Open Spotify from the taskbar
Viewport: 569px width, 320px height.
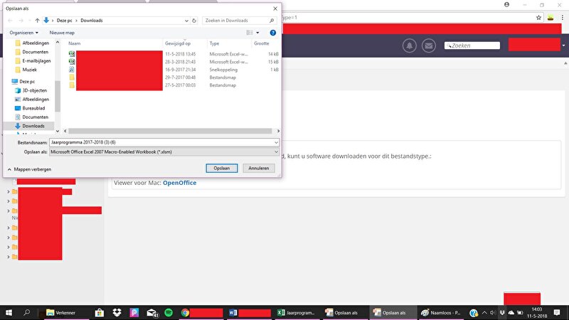[169, 313]
